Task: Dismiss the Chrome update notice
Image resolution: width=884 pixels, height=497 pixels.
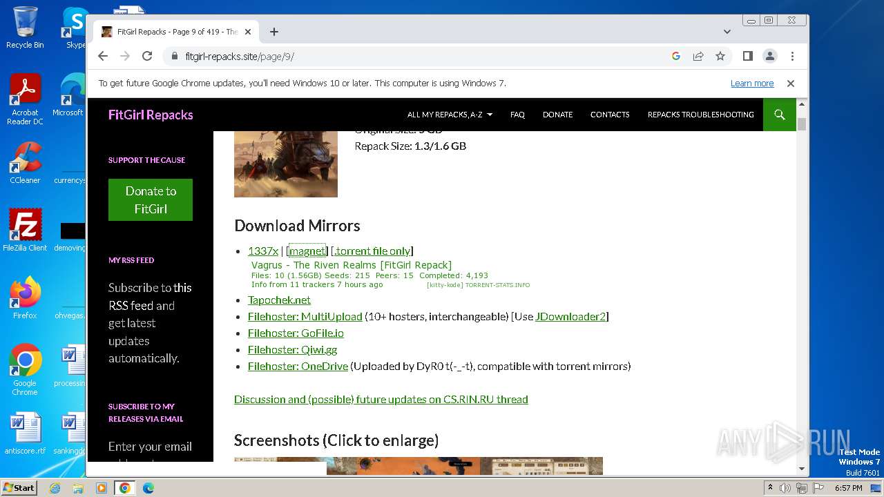Action: point(791,84)
